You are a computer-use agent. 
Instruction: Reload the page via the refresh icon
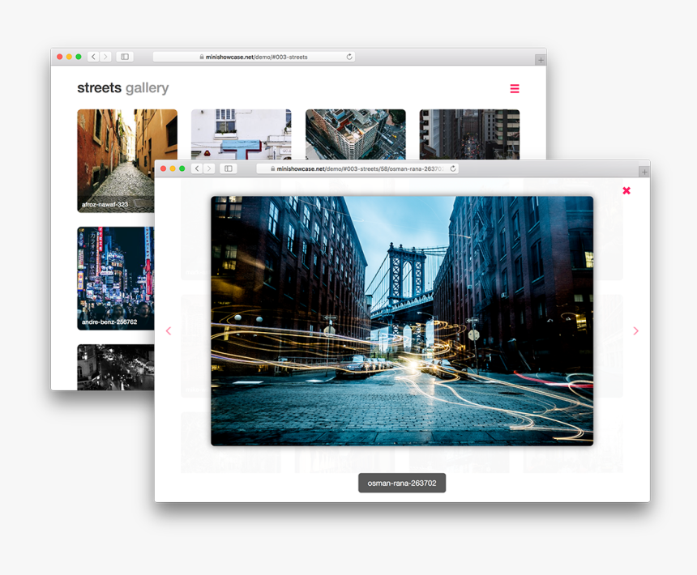pos(452,168)
